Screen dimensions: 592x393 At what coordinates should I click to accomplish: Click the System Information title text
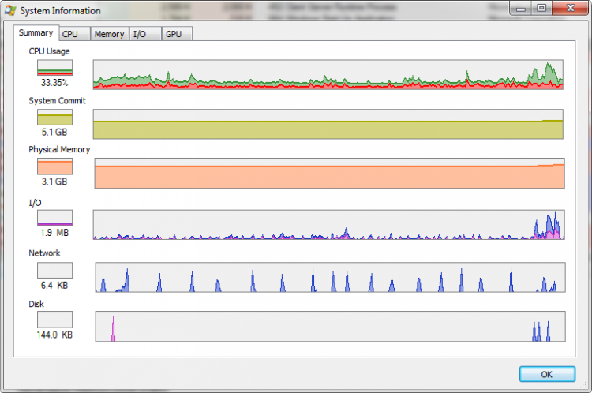61,11
